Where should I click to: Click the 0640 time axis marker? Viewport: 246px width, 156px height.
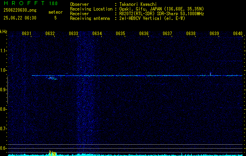click(x=238, y=33)
